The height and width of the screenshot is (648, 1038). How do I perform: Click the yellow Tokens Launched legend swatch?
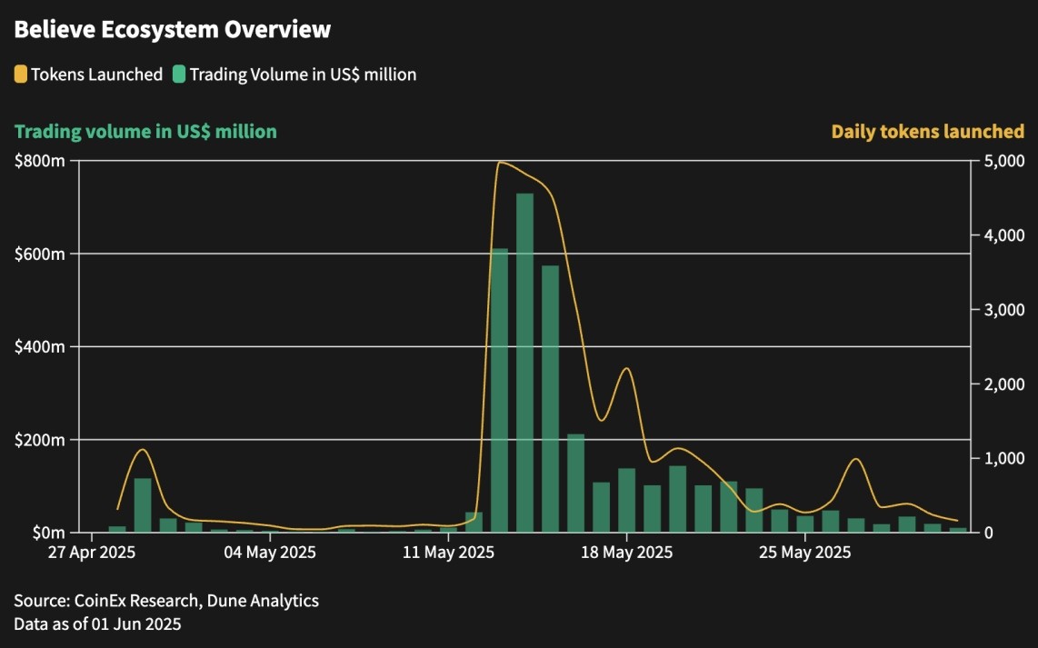point(21,75)
